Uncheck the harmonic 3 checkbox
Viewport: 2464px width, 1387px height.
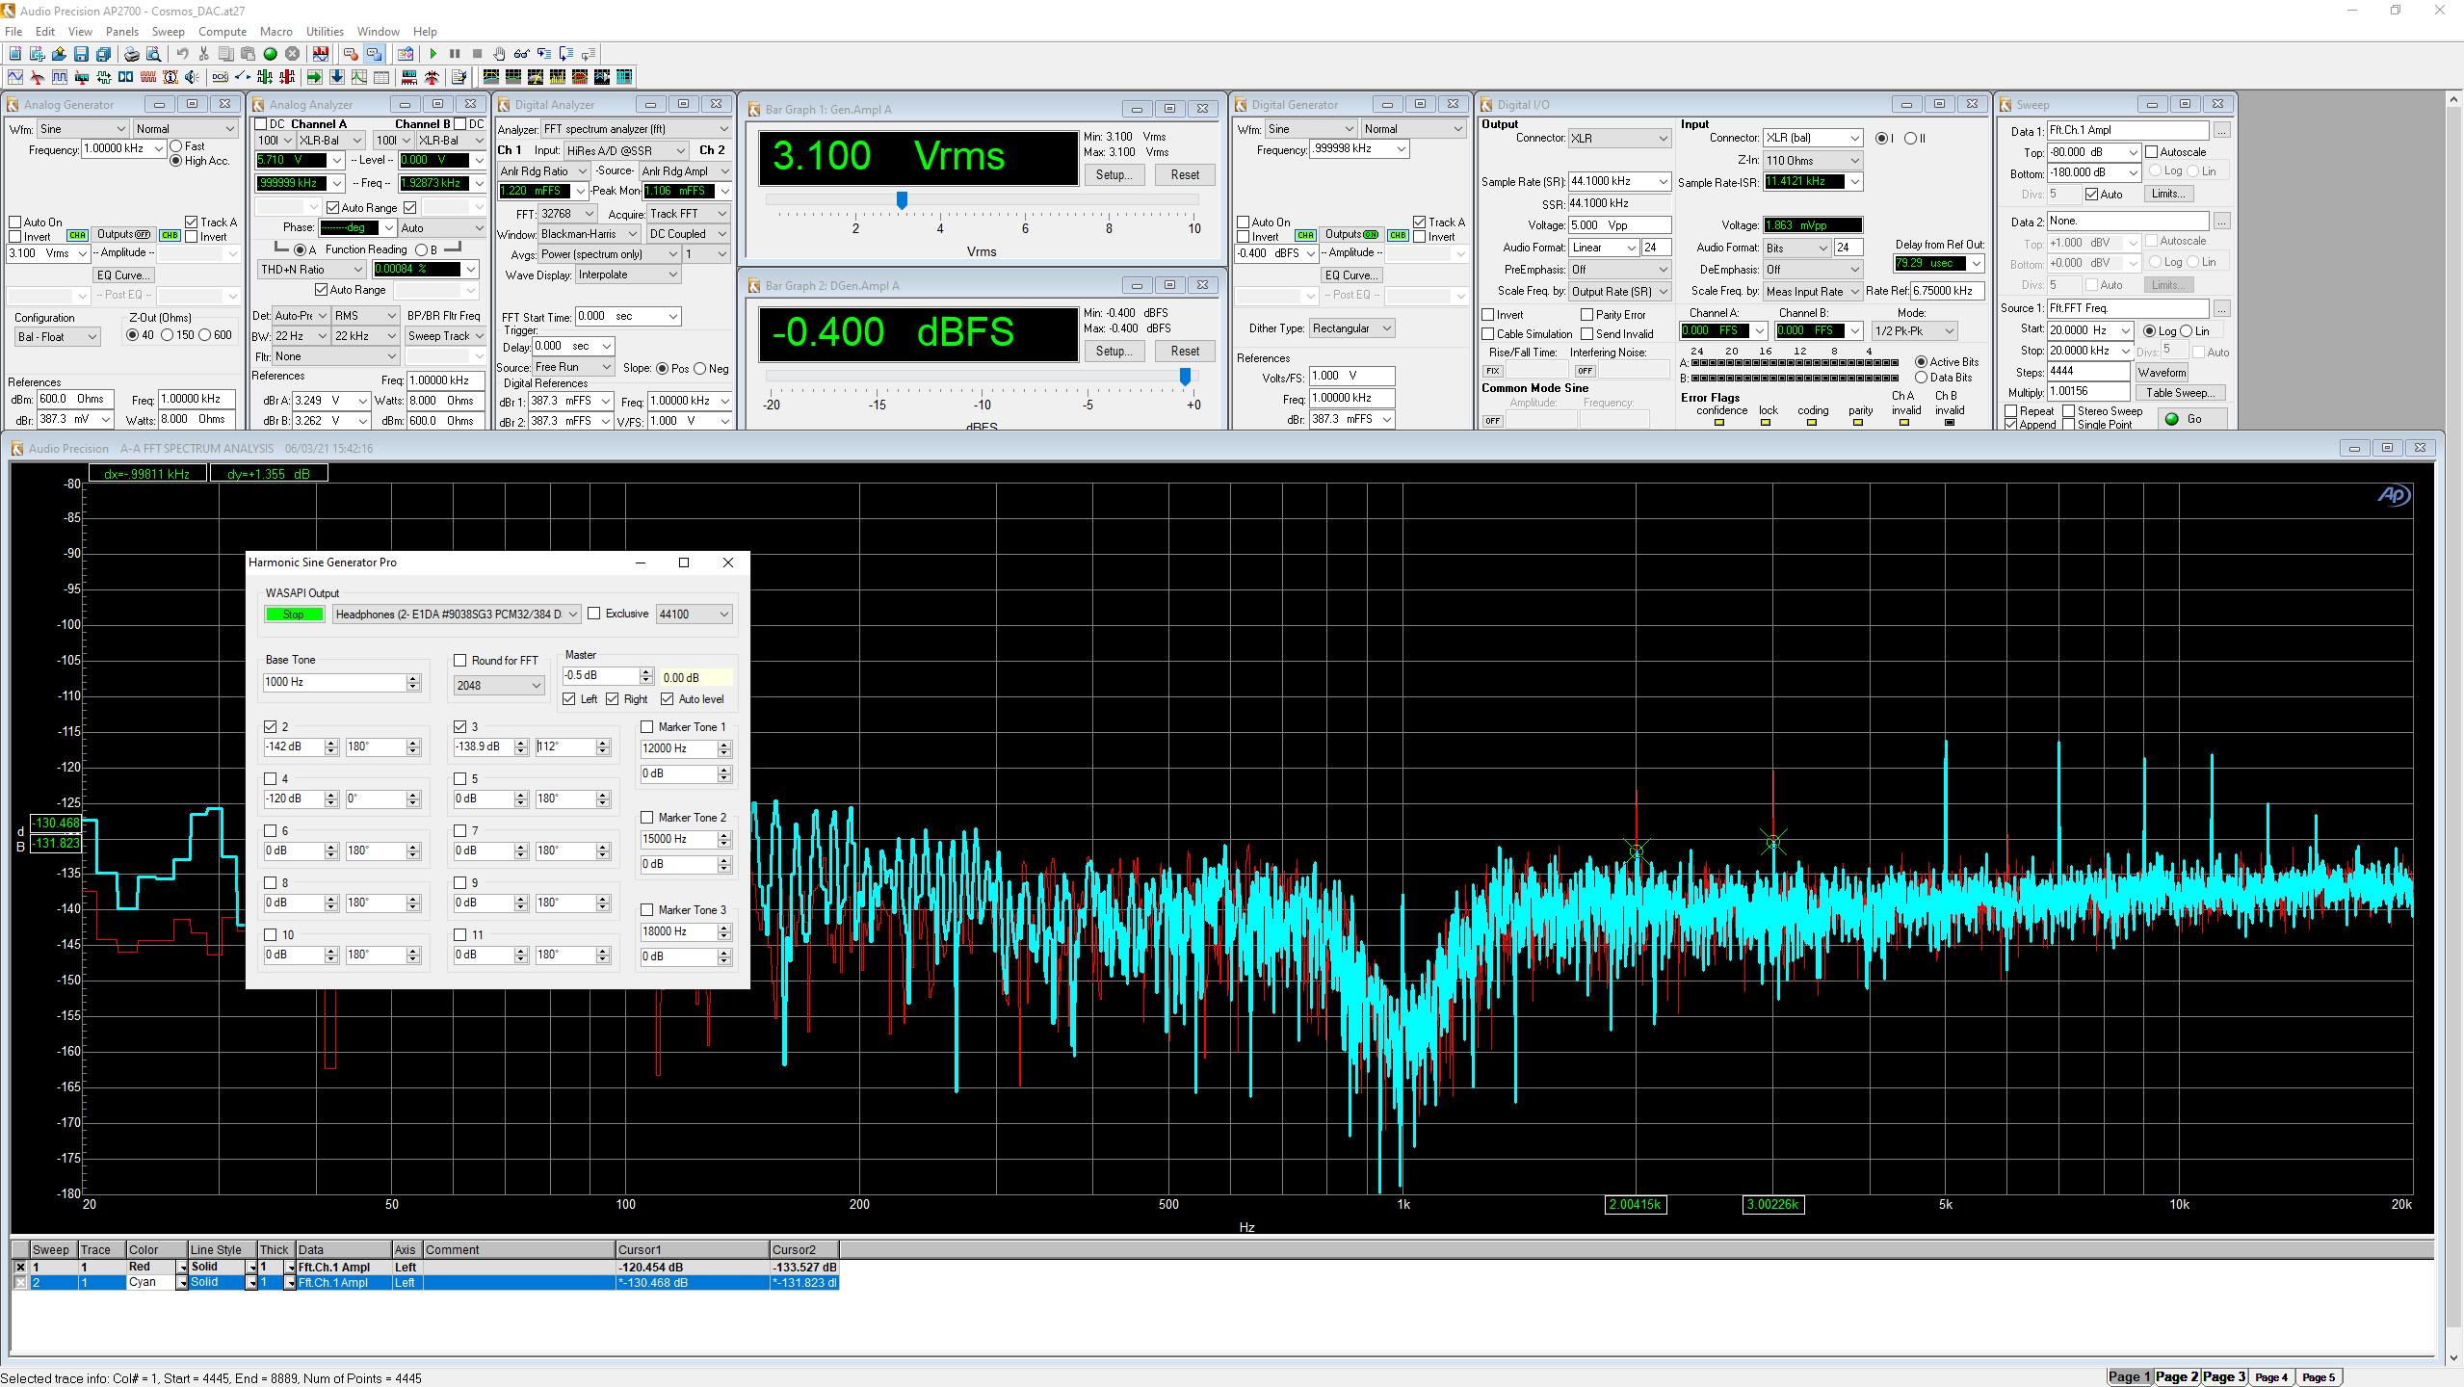click(x=460, y=727)
